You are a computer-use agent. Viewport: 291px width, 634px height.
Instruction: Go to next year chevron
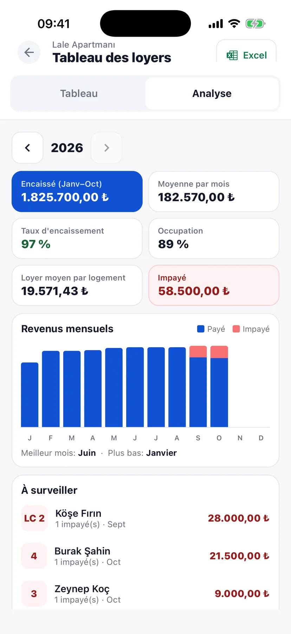[106, 148]
